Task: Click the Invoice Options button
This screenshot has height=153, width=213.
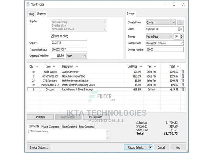Action: click(x=39, y=147)
